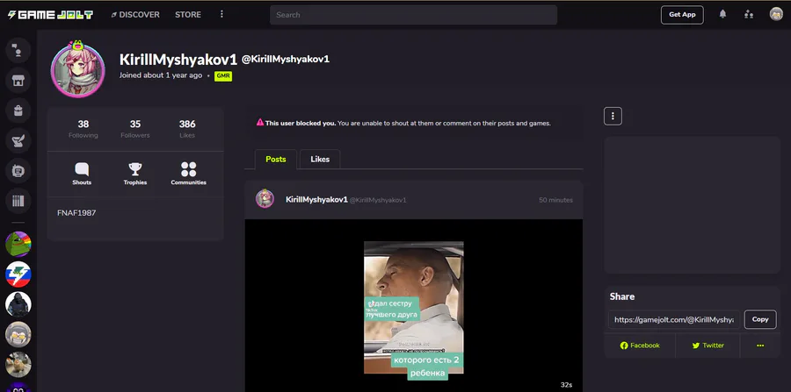This screenshot has width=791, height=392.
Task: Focus the Search field
Action: [x=413, y=15]
